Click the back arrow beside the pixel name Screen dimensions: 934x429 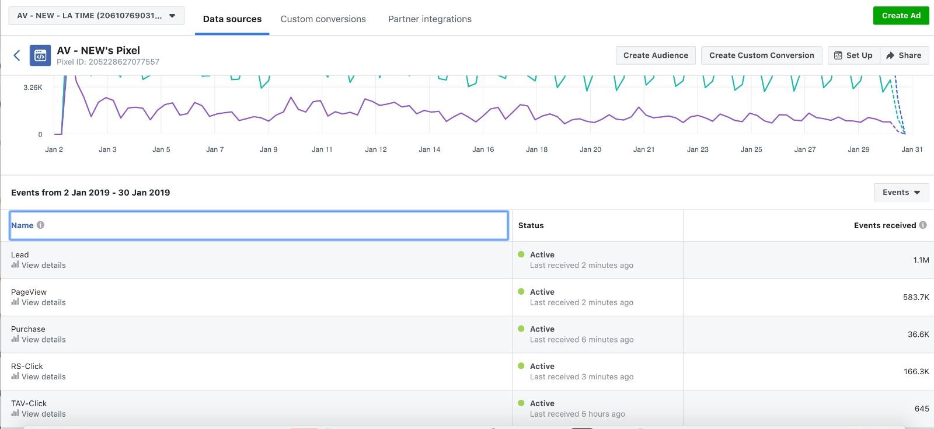click(17, 55)
